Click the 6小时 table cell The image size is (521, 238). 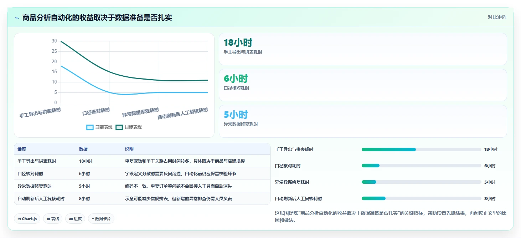pos(84,174)
